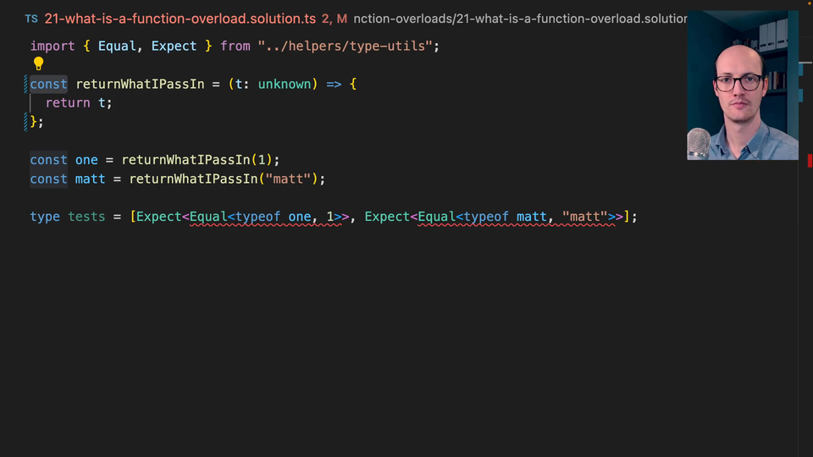The image size is (813, 457).
Task: Click the 'Expect' identifier in import statement
Action: (174, 46)
